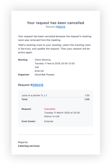Image resolution: width=112 pixels, height=164 pixels.
Task: Click the cancellation reason paragraph
Action: pos(55,38)
